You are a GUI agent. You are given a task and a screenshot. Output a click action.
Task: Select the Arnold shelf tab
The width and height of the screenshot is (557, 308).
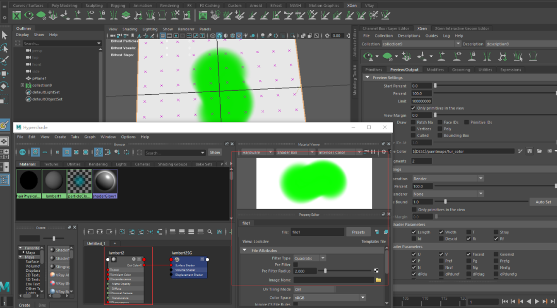pos(256,5)
